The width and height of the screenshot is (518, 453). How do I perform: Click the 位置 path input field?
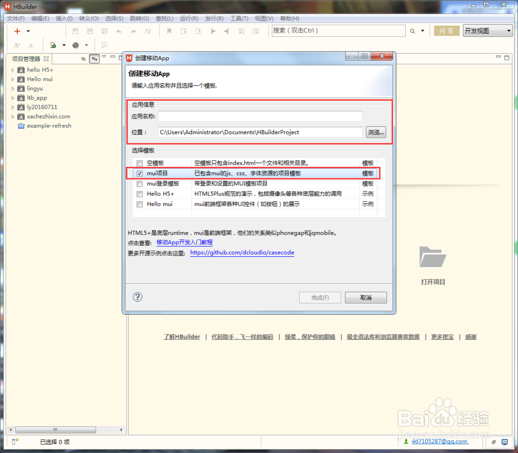pyautogui.click(x=261, y=132)
